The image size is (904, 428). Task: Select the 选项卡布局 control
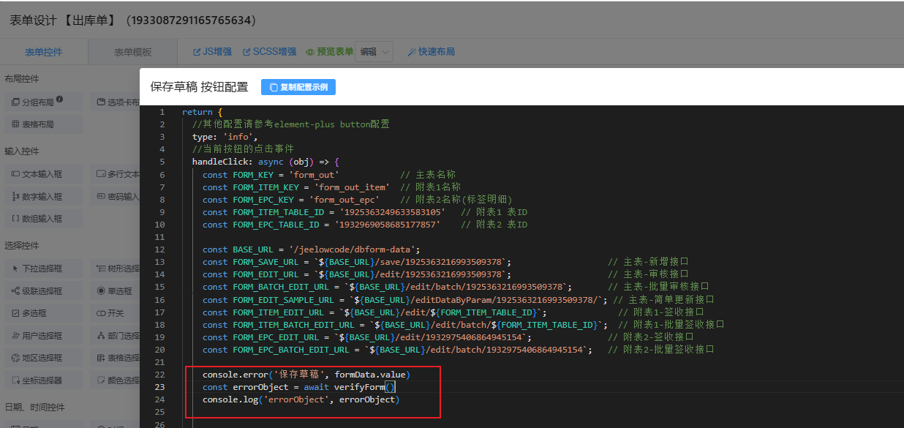pos(117,102)
